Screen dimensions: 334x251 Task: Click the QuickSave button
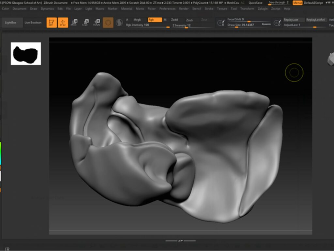255,3
